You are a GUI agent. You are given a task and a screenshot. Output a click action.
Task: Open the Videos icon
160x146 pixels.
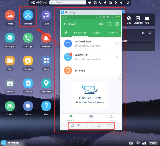click(x=28, y=106)
